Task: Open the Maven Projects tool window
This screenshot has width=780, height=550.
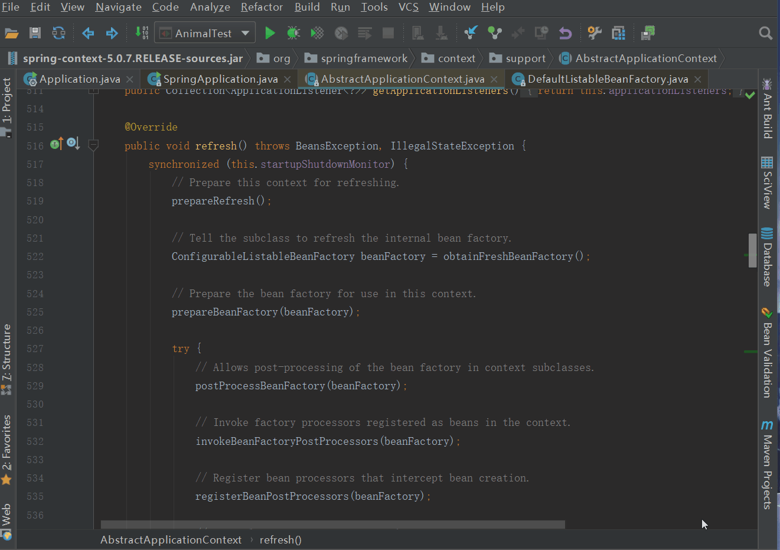Action: (767, 464)
